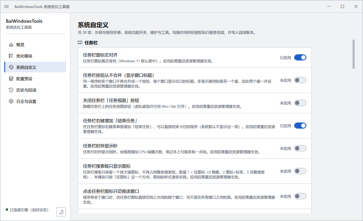Click the palette icon beside 系统自定义

(x=11, y=67)
